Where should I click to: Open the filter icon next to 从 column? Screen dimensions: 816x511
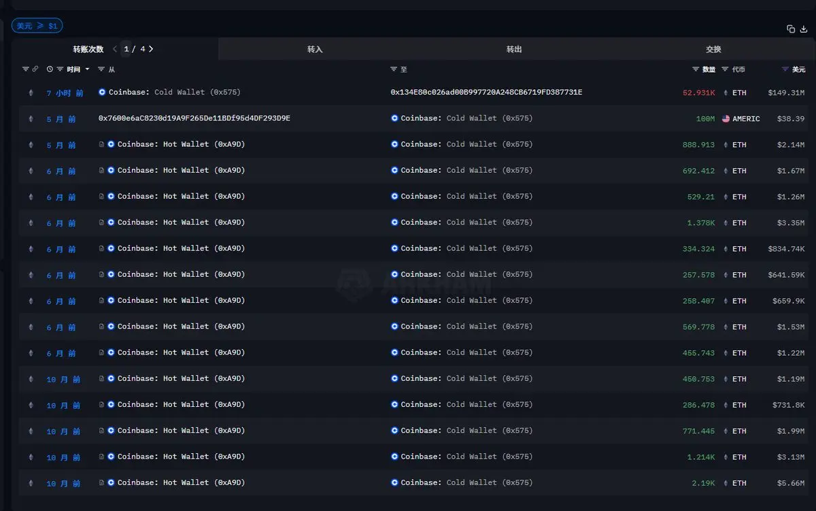[101, 69]
